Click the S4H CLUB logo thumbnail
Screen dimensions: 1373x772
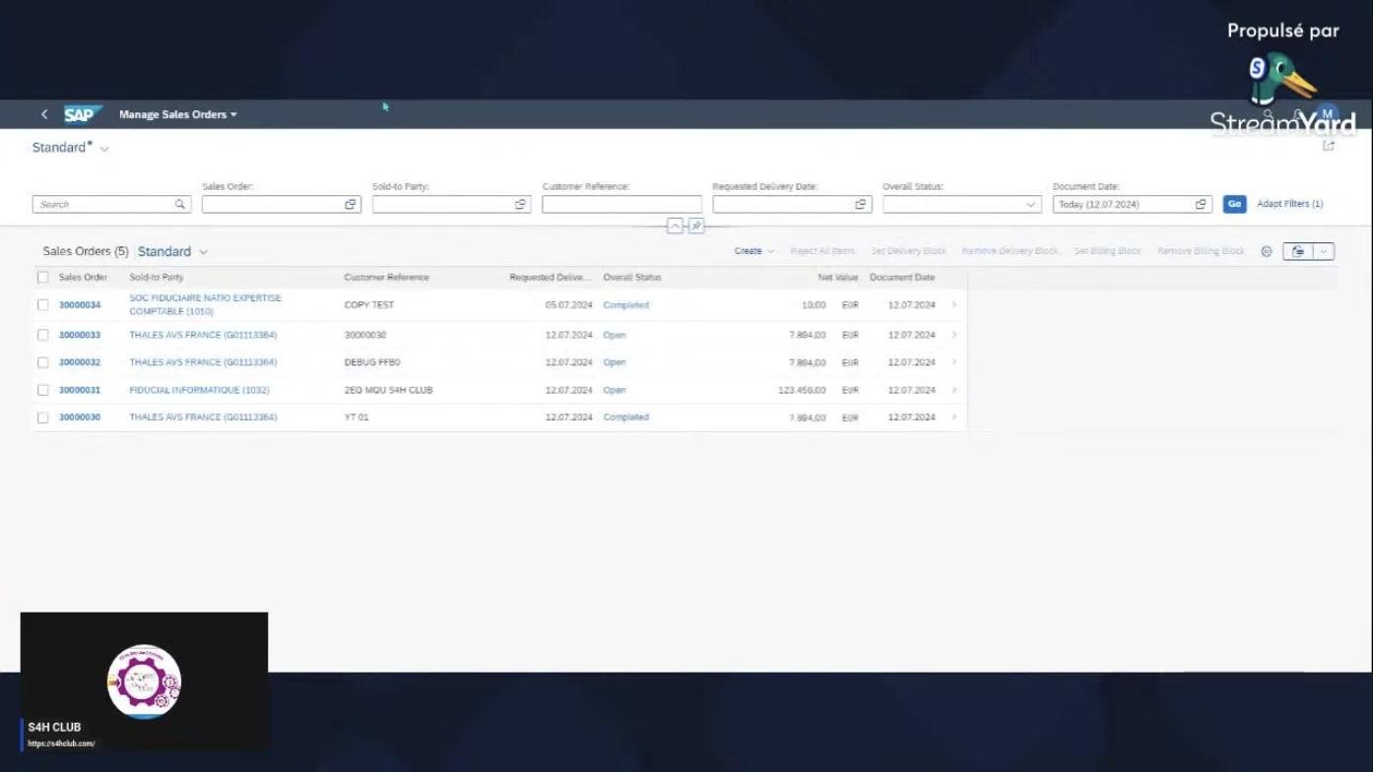click(144, 680)
